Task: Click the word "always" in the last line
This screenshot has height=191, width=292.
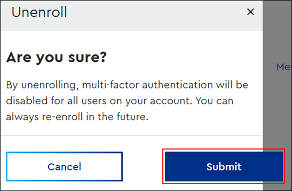Action: click(x=22, y=117)
